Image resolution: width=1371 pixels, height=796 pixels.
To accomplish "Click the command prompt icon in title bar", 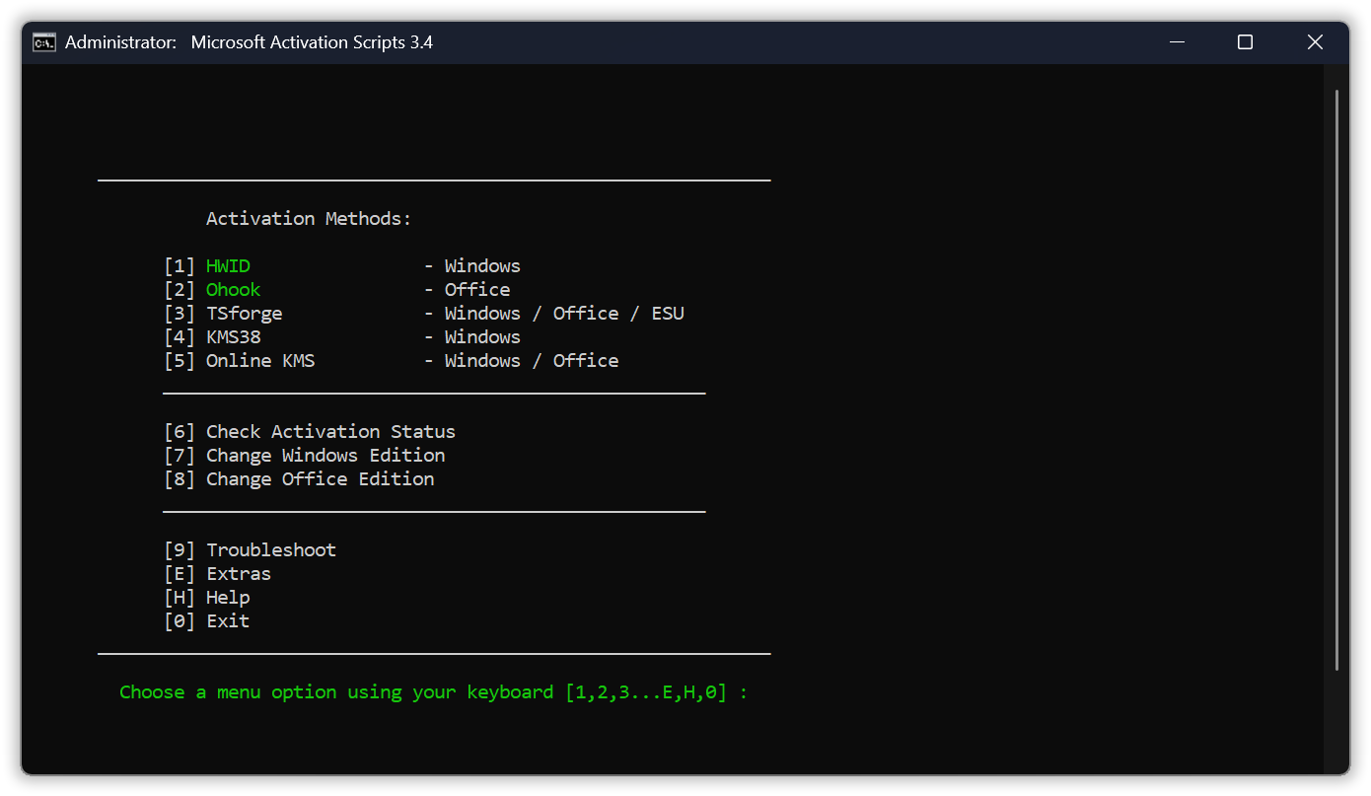I will pos(44,42).
